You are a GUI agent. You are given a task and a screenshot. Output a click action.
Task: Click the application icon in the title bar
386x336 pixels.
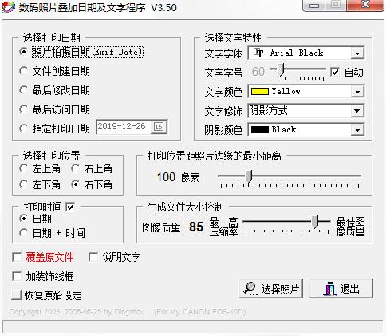(9, 6)
